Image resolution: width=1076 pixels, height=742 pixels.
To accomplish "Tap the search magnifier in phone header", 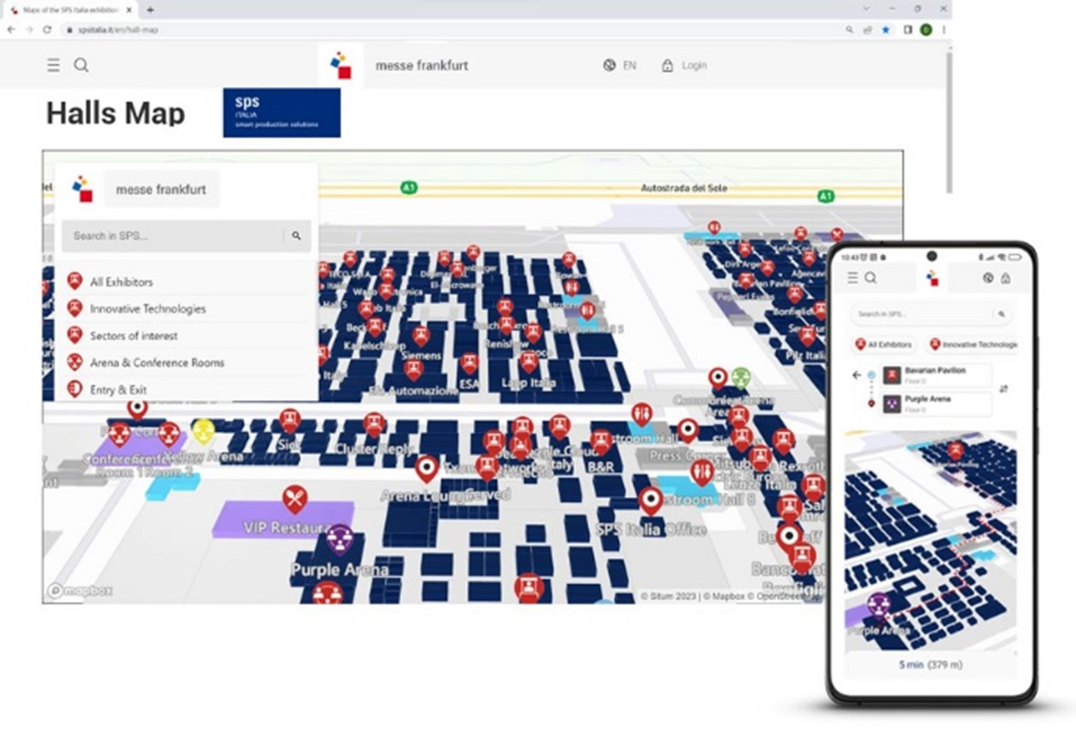I will [870, 278].
